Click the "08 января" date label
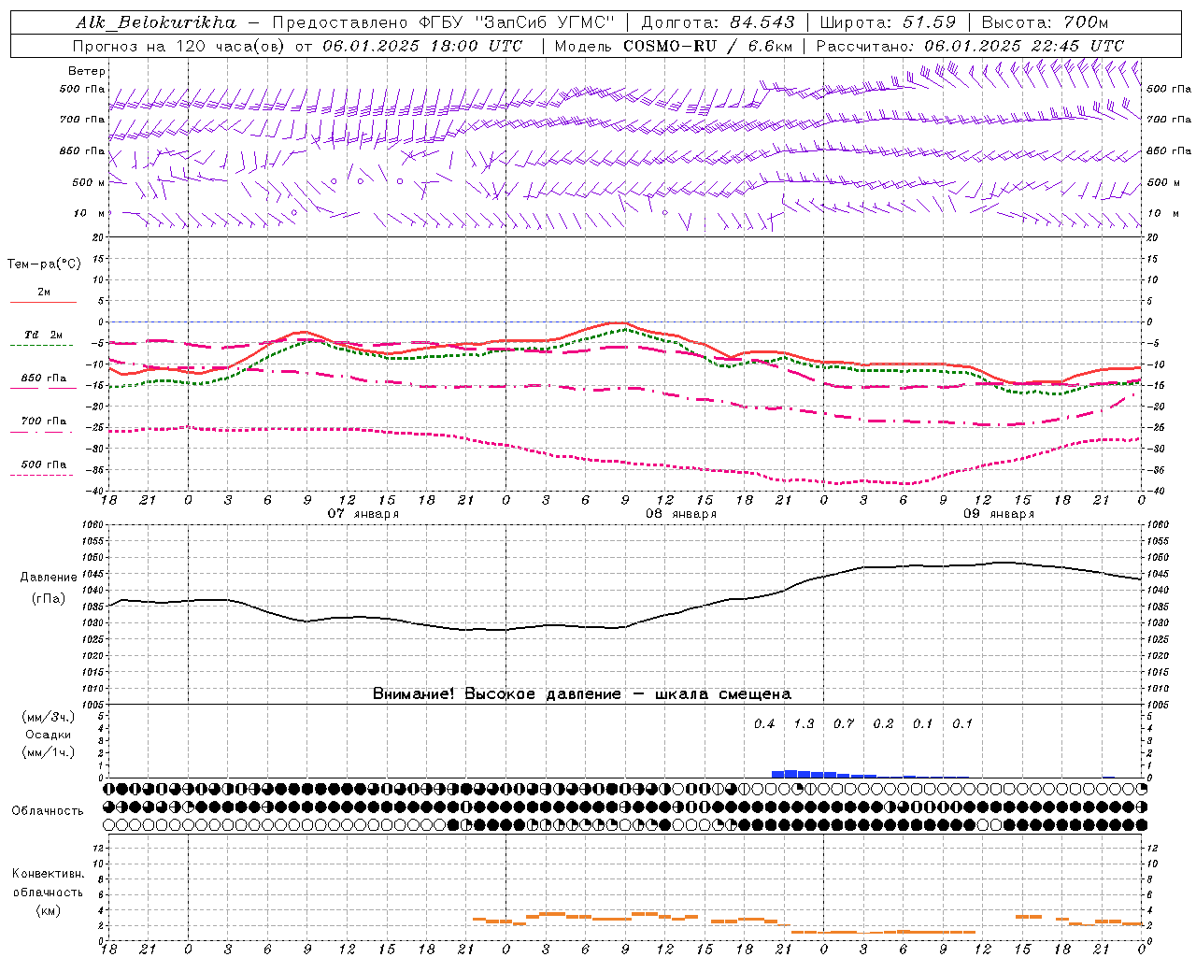This screenshot has width=1196, height=957. 681,514
